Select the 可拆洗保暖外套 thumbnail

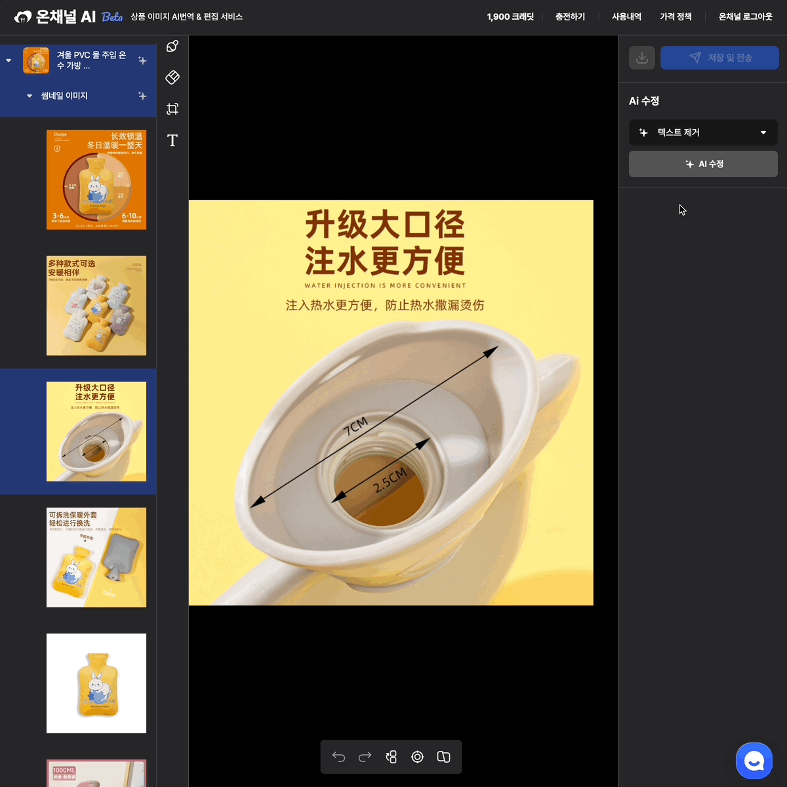[x=96, y=557]
